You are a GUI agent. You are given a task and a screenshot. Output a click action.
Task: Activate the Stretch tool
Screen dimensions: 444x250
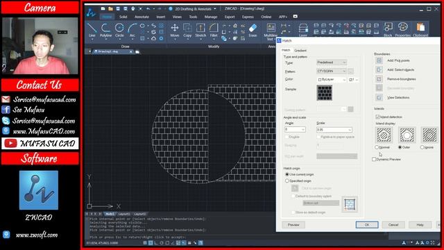(x=200, y=30)
